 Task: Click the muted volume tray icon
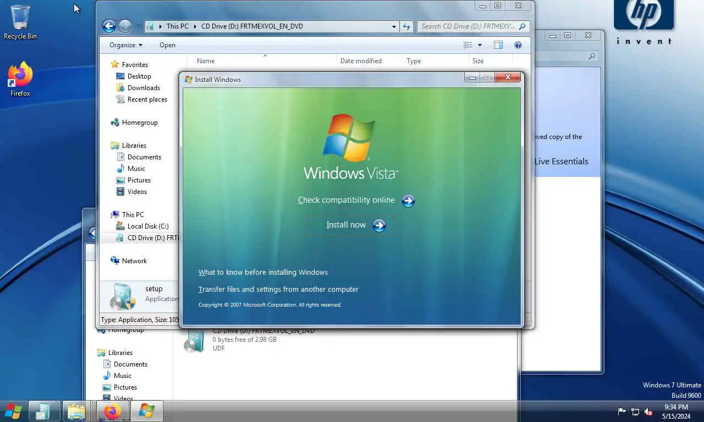(x=648, y=412)
